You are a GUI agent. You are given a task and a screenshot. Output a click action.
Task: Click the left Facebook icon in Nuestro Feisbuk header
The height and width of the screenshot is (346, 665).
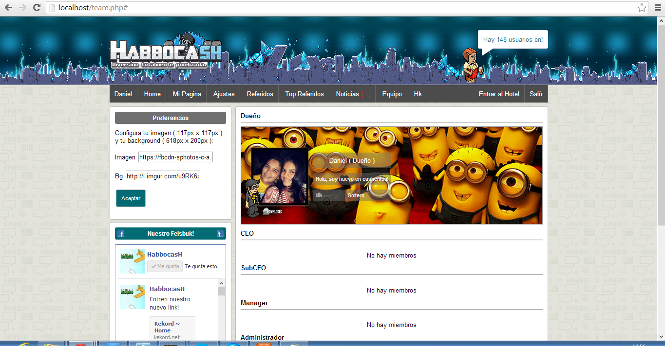121,234
